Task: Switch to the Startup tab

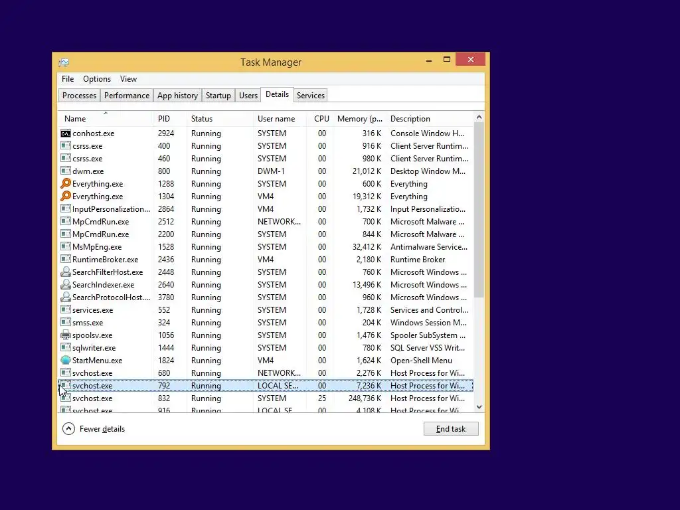Action: 218,96
